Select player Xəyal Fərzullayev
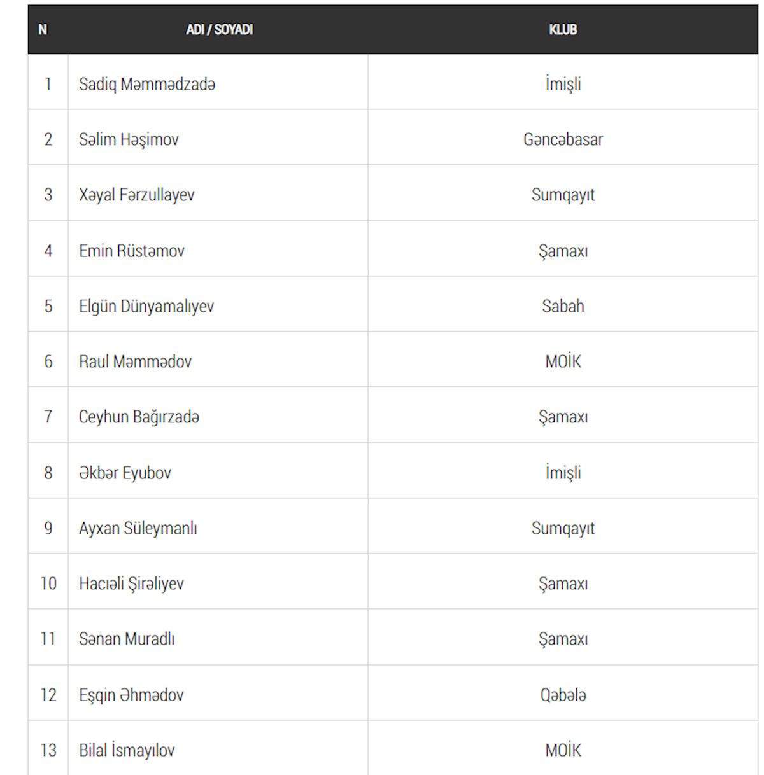Viewport: 764px width, 775px height. coord(137,195)
